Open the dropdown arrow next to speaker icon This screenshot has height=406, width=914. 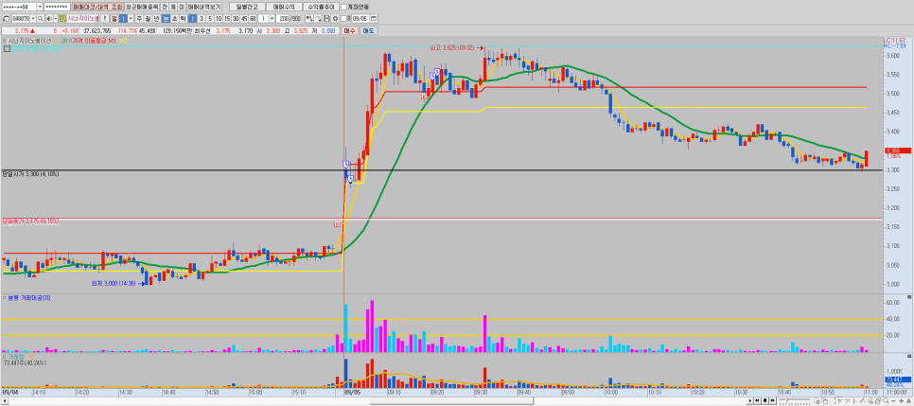(56, 19)
